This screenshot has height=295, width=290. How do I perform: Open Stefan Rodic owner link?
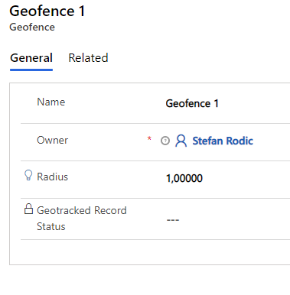pos(223,141)
